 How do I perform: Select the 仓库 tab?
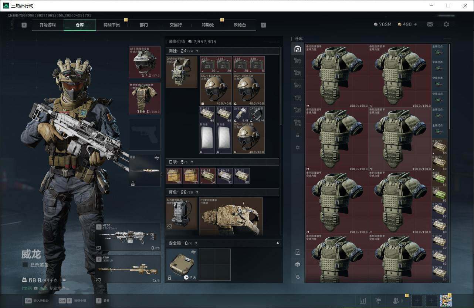[x=80, y=25]
